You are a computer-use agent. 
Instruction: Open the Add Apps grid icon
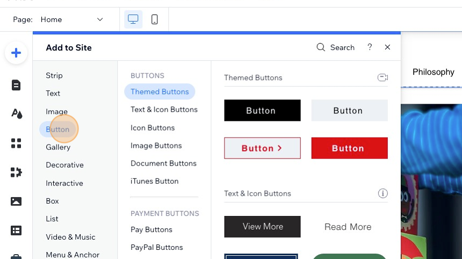16,143
